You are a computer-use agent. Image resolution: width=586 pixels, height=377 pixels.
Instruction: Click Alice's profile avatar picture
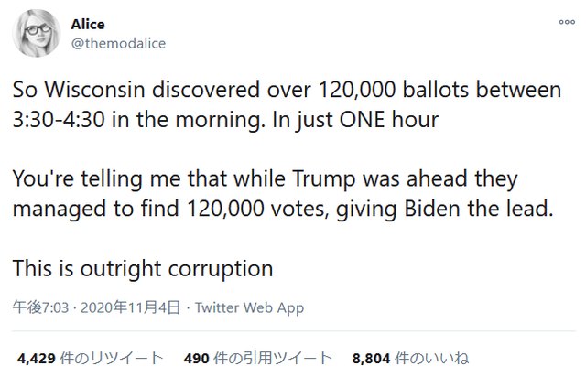(36, 33)
